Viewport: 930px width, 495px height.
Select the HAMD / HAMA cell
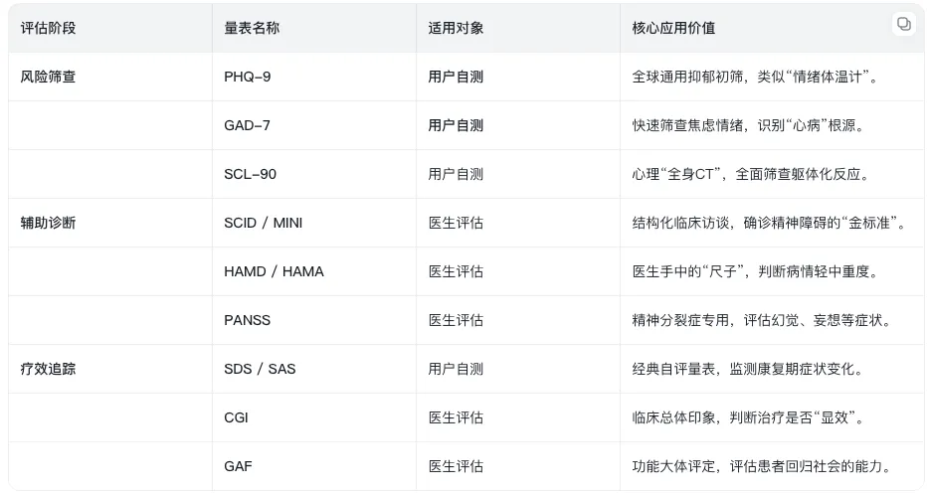274,271
